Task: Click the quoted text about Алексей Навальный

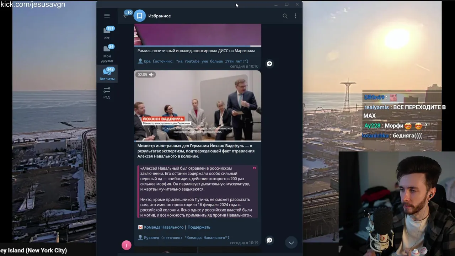Action: tap(197, 192)
